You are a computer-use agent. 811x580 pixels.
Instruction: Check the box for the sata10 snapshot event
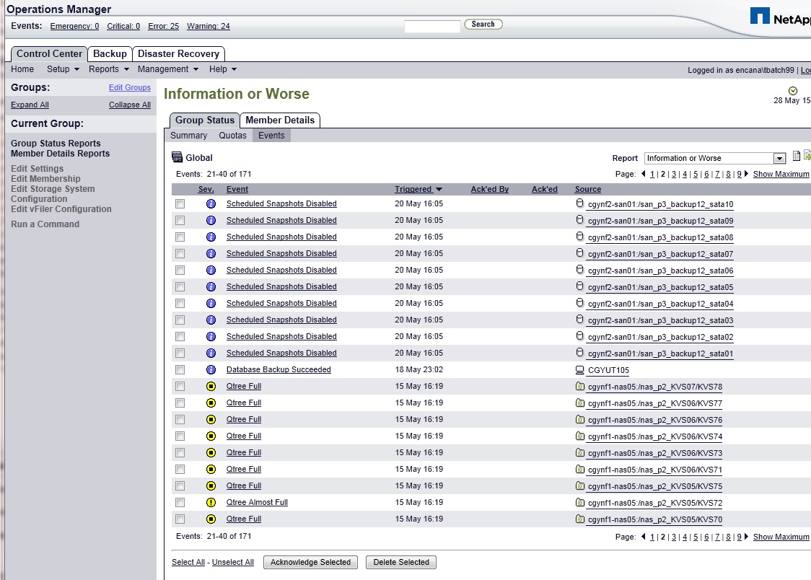[180, 204]
